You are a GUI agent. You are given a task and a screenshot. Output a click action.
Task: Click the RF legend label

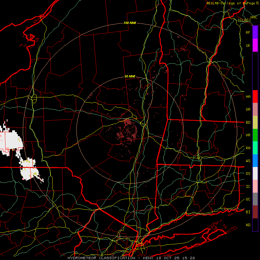tap(248, 32)
